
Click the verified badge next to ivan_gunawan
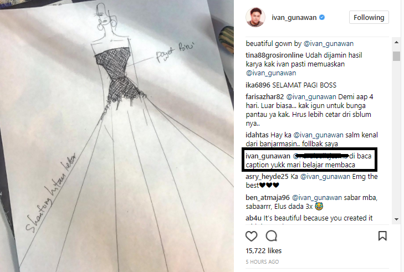[322, 17]
